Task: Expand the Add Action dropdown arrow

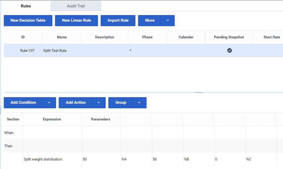Action: tap(98, 103)
